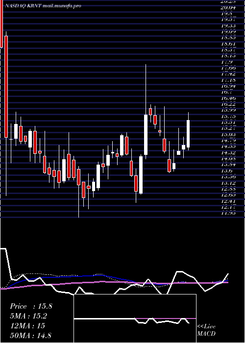Click the 14.32 price axis label
The height and width of the screenshot is (343, 245).
pos(228,152)
